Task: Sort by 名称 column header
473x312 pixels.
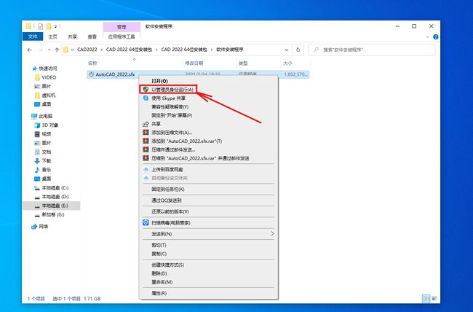Action: click(x=92, y=63)
